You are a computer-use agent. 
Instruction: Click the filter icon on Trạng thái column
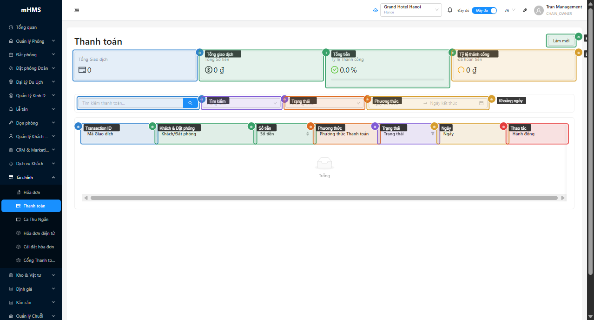[433, 134]
